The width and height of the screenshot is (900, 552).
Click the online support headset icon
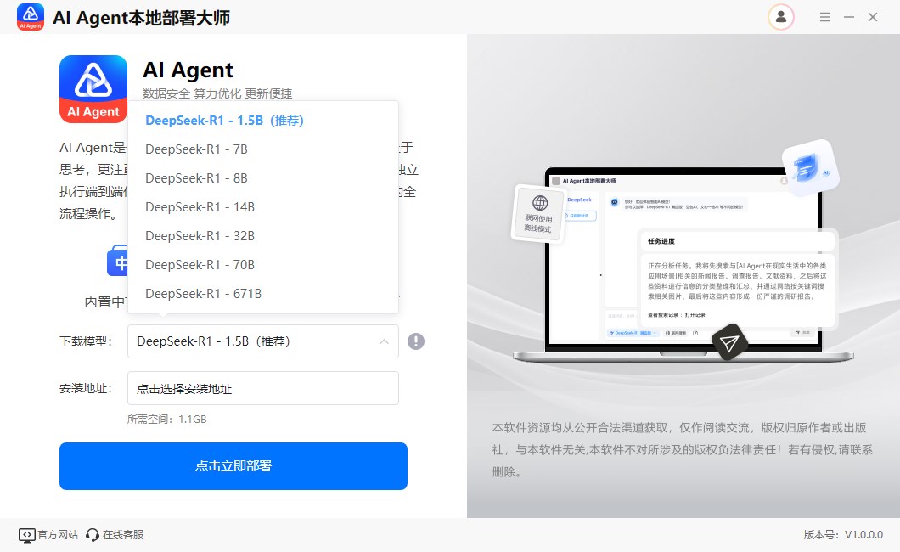click(x=92, y=535)
